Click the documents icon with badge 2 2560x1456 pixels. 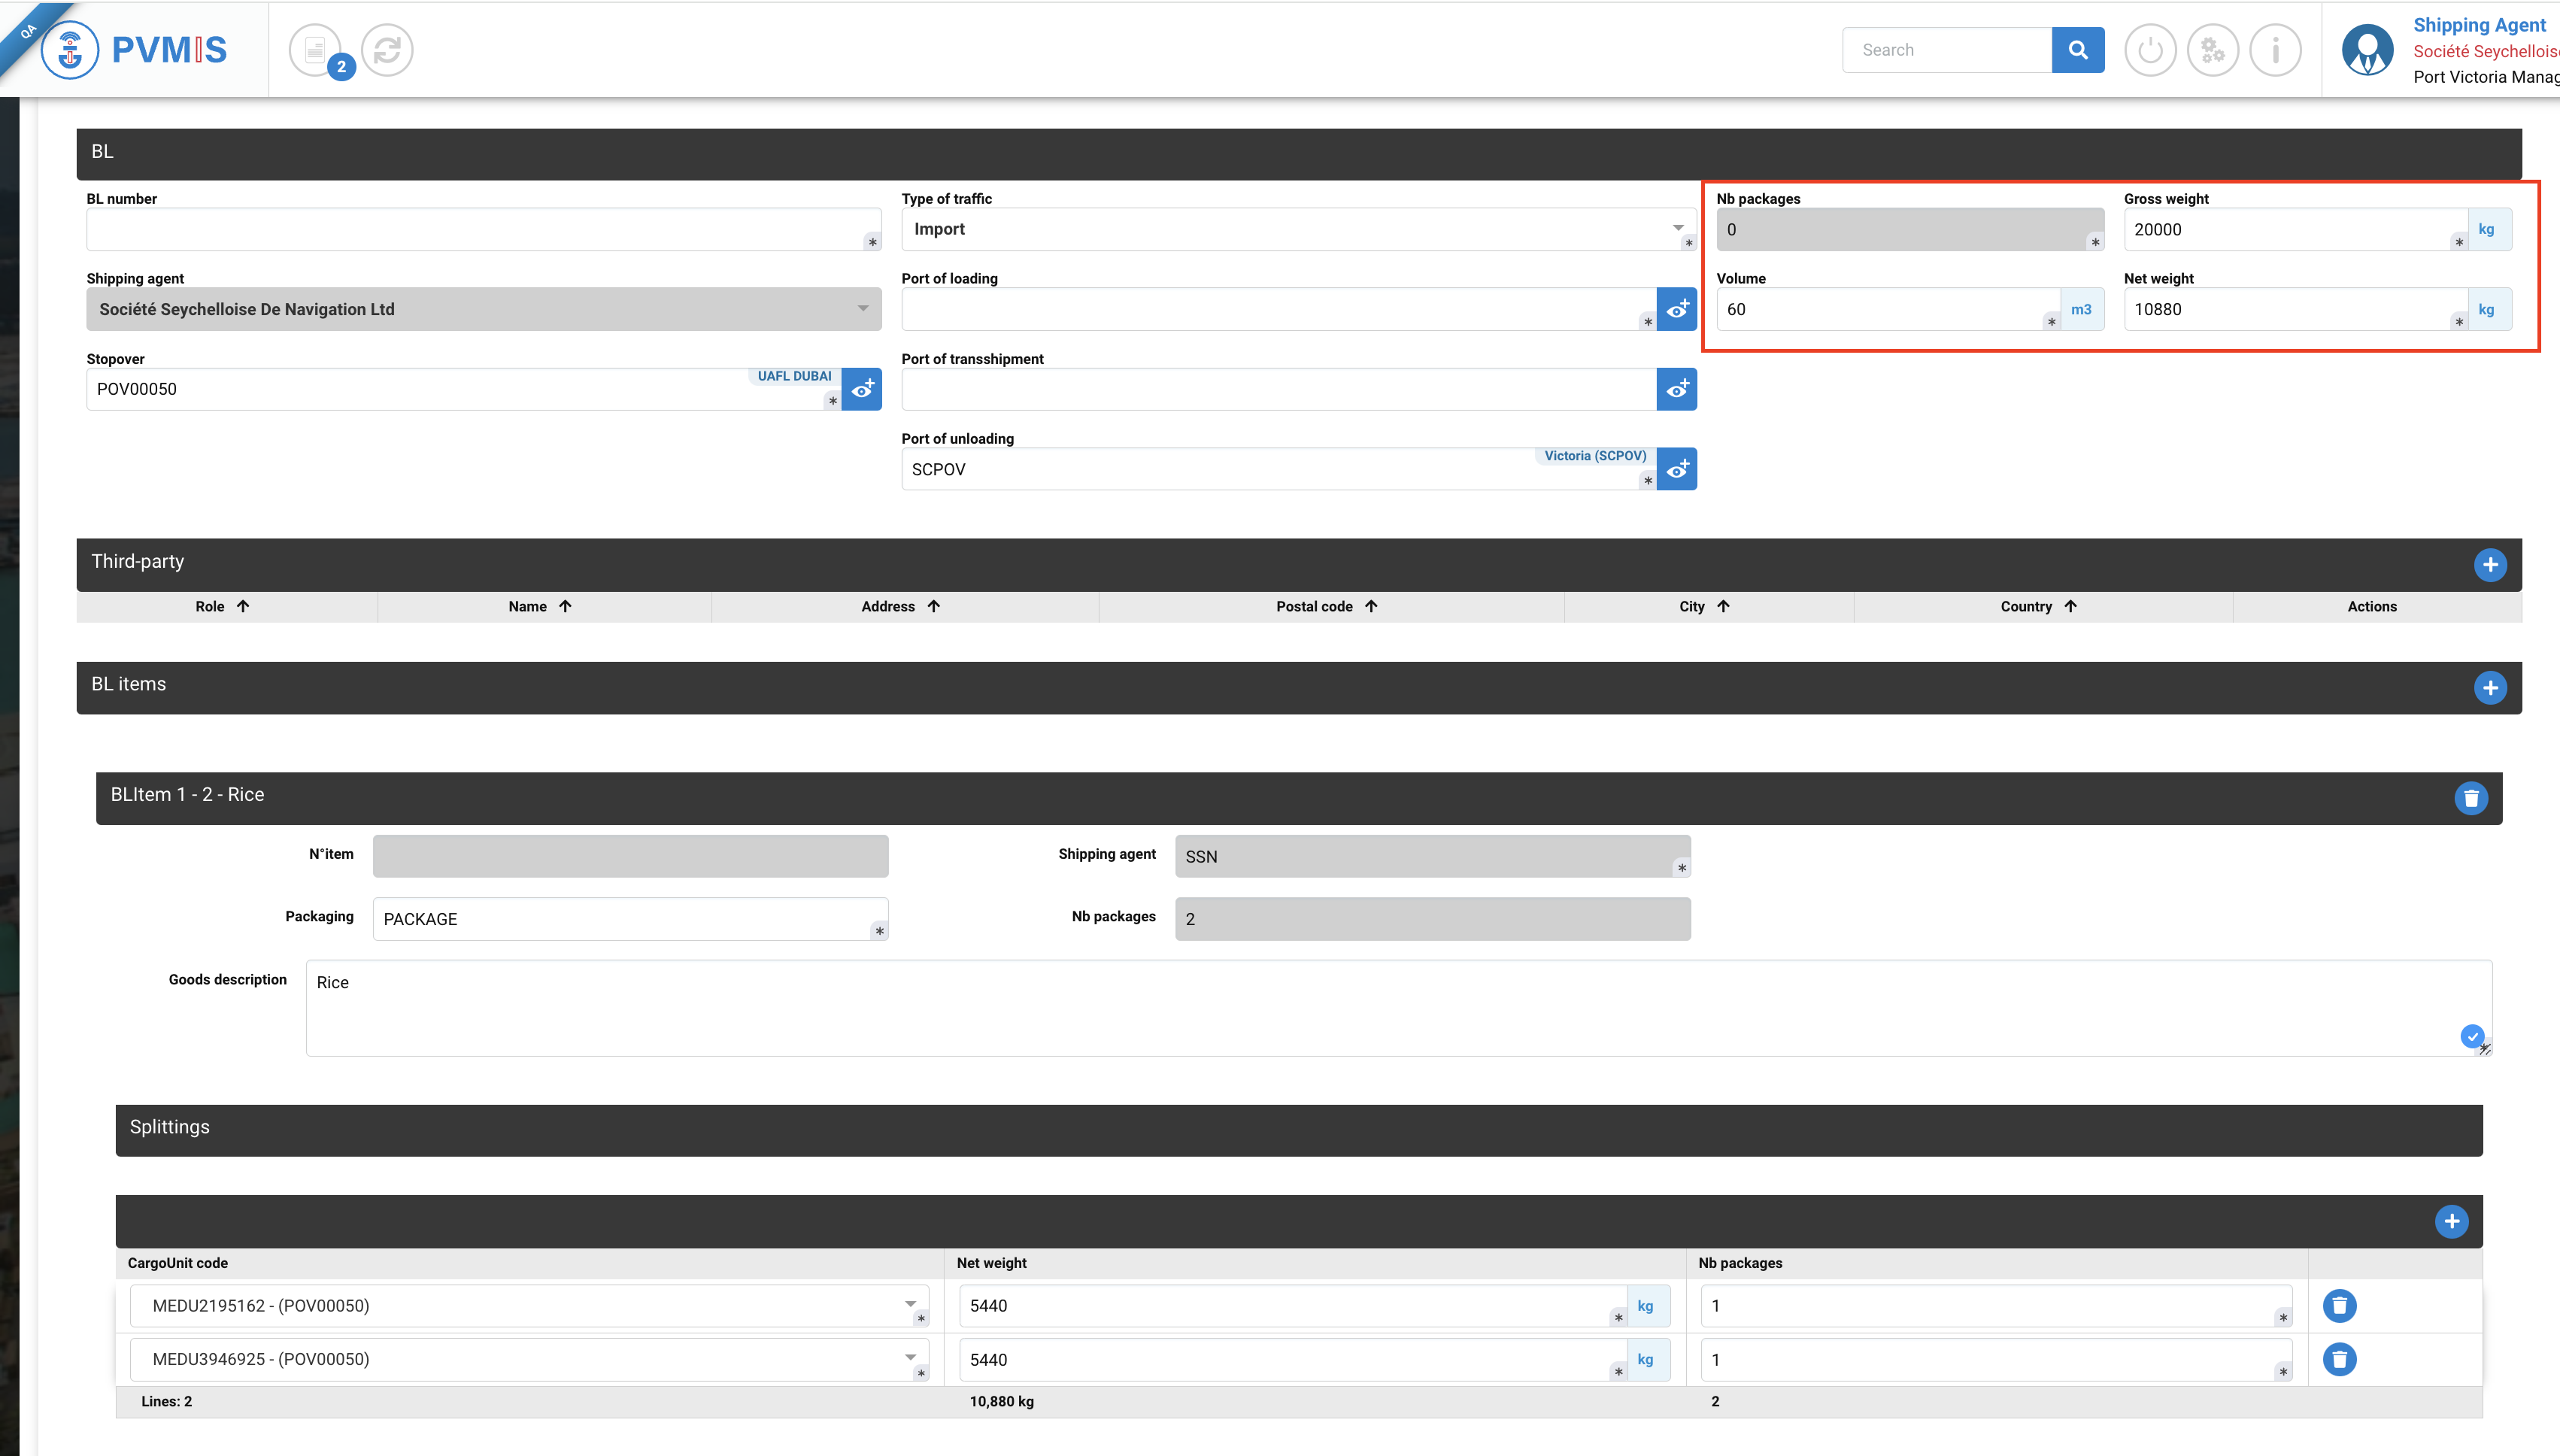316,50
